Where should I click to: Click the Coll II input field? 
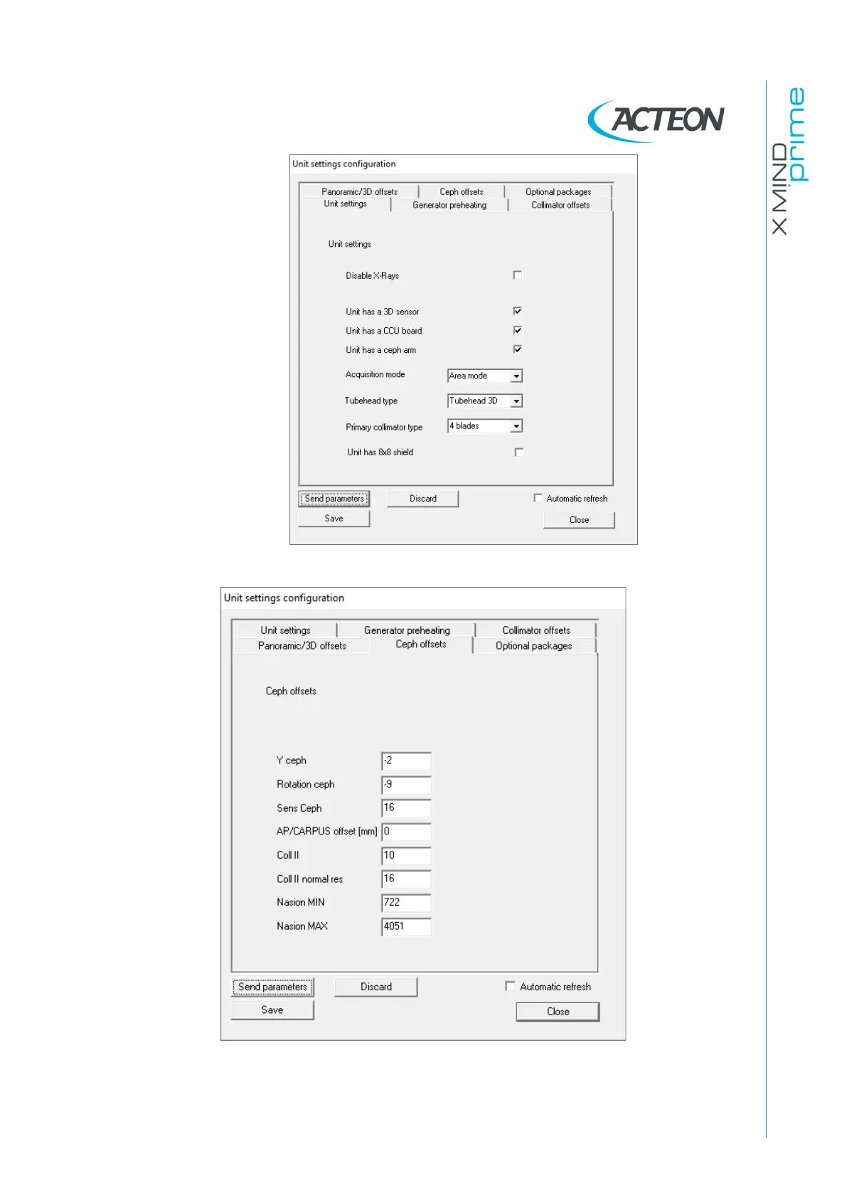[406, 856]
